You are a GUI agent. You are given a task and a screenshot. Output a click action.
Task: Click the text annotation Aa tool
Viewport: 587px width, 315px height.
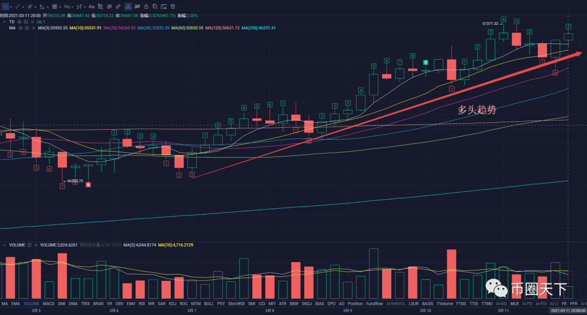click(91, 7)
